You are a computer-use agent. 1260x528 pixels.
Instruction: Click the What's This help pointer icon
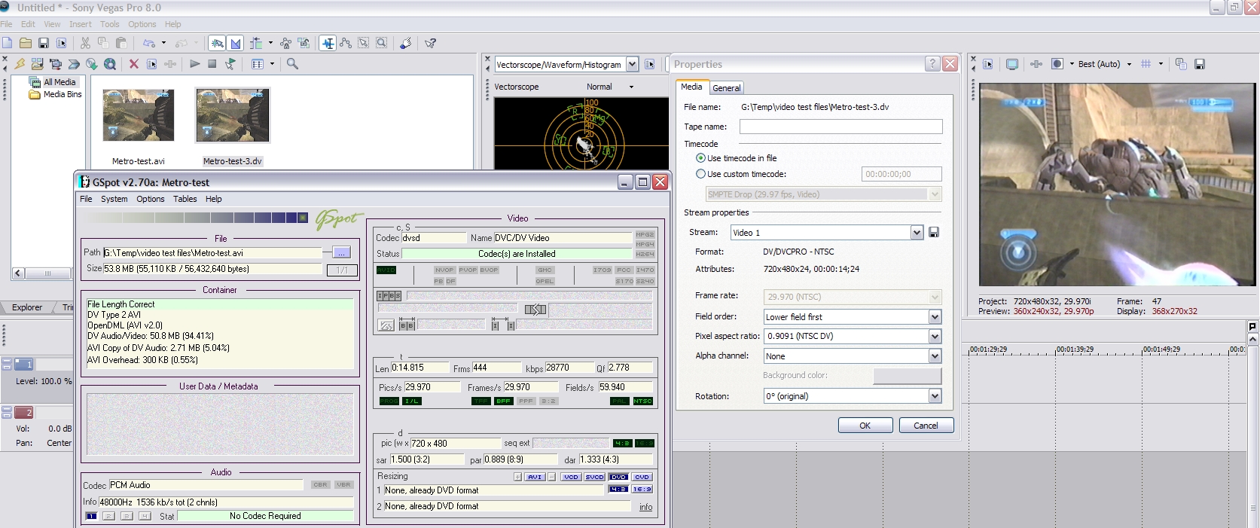pos(430,43)
